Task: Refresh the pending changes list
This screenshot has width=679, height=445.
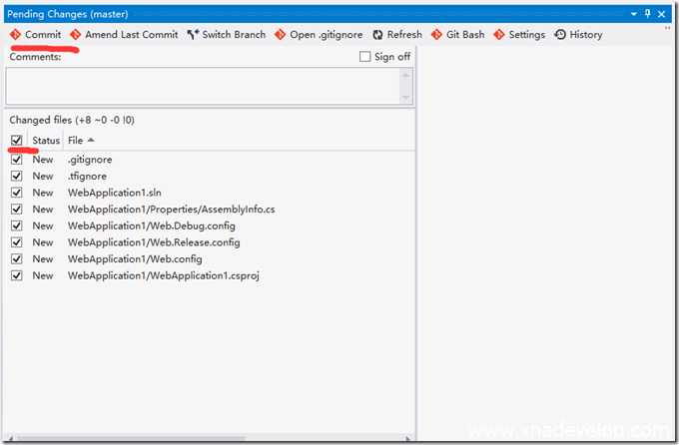Action: [377, 35]
